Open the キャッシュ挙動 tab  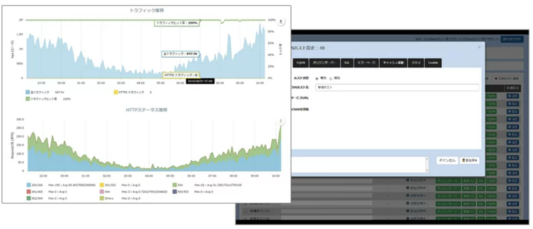[x=394, y=63]
